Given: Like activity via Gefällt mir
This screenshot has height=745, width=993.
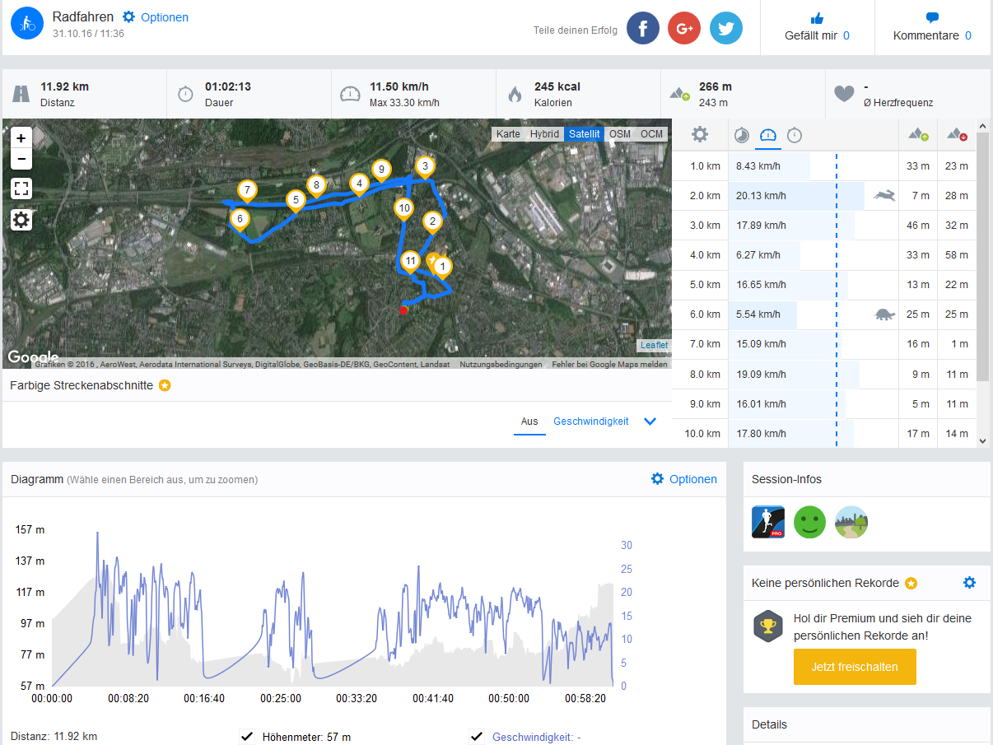Looking at the screenshot, I should tap(817, 28).
